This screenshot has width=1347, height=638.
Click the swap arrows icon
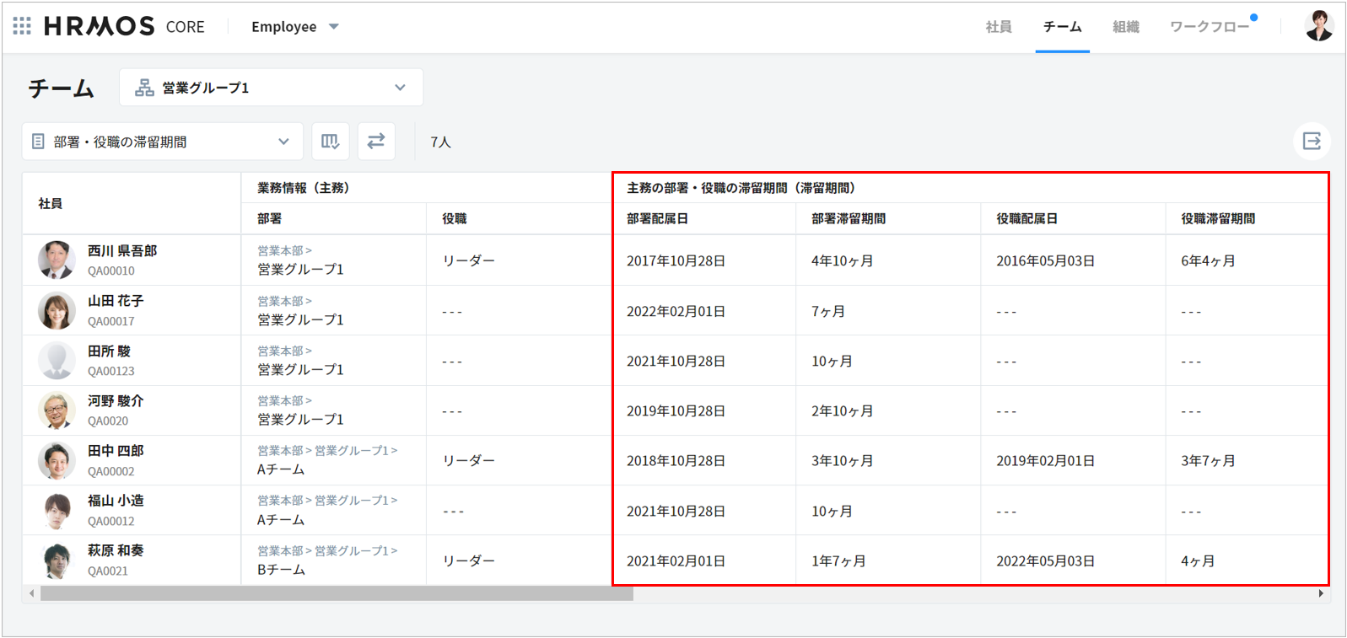(x=376, y=142)
